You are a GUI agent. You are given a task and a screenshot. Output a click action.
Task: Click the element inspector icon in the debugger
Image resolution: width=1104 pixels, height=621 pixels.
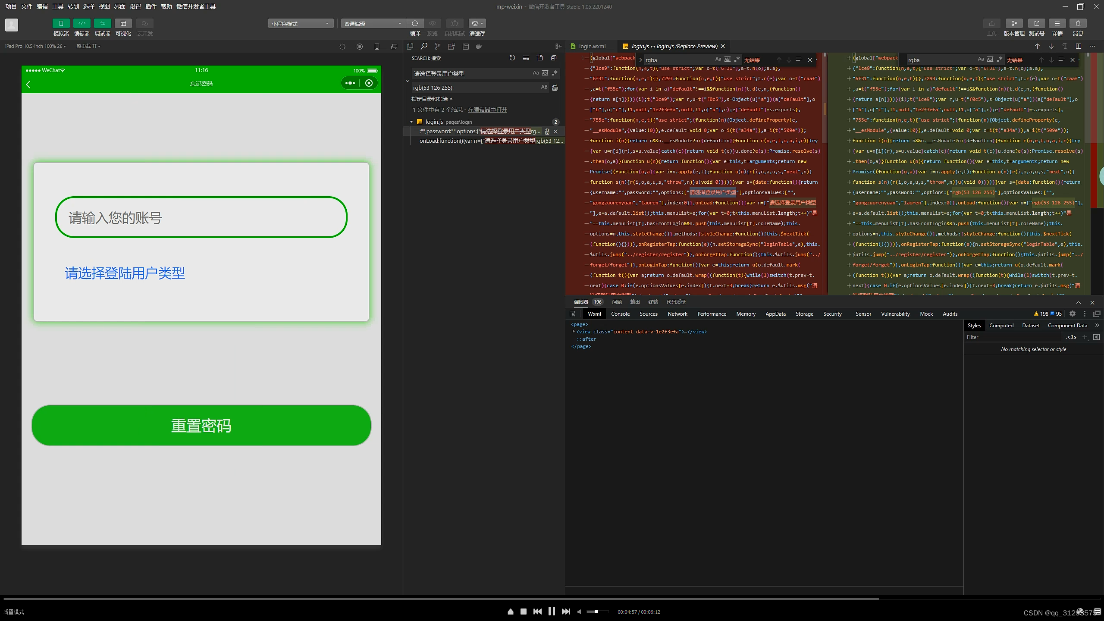click(573, 314)
